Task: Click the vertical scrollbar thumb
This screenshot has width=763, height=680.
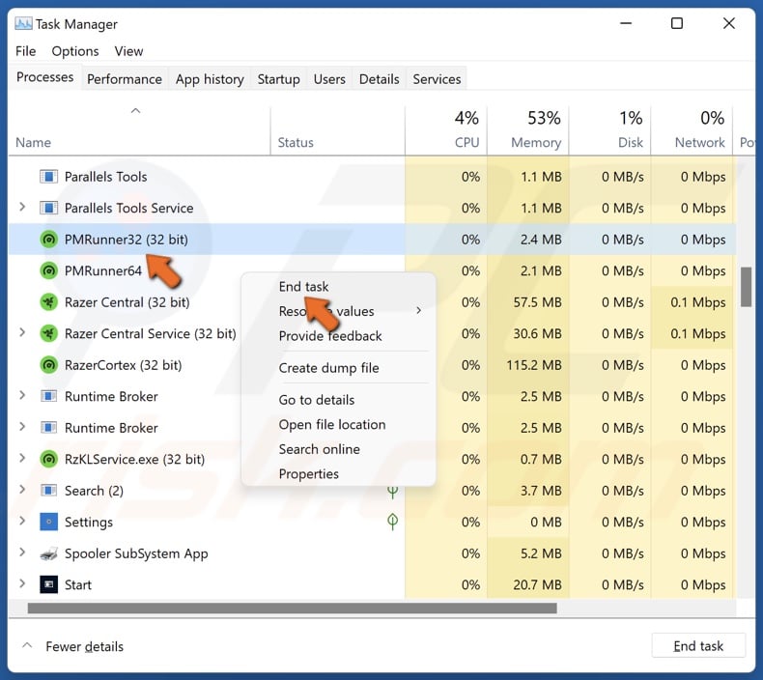Action: [x=746, y=287]
